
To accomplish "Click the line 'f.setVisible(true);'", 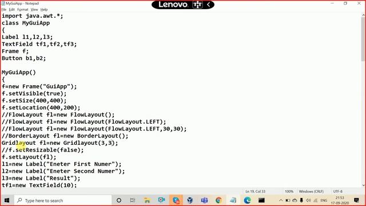I will click(x=34, y=93).
